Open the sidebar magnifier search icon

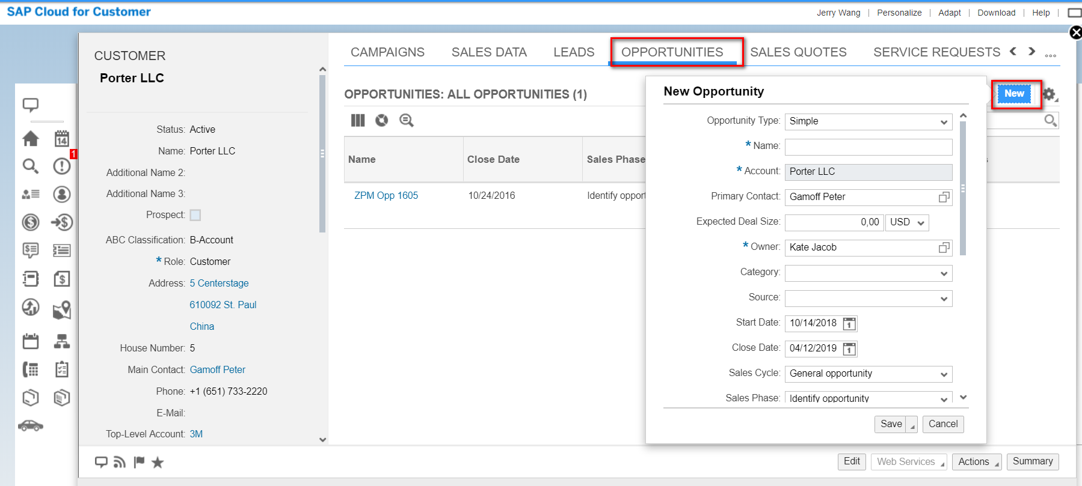coord(31,166)
